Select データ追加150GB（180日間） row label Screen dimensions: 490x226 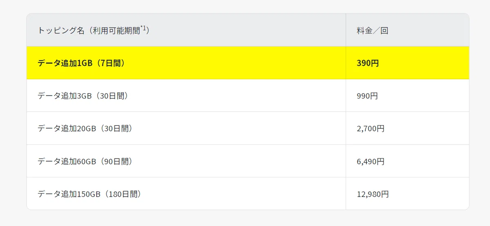coord(89,194)
